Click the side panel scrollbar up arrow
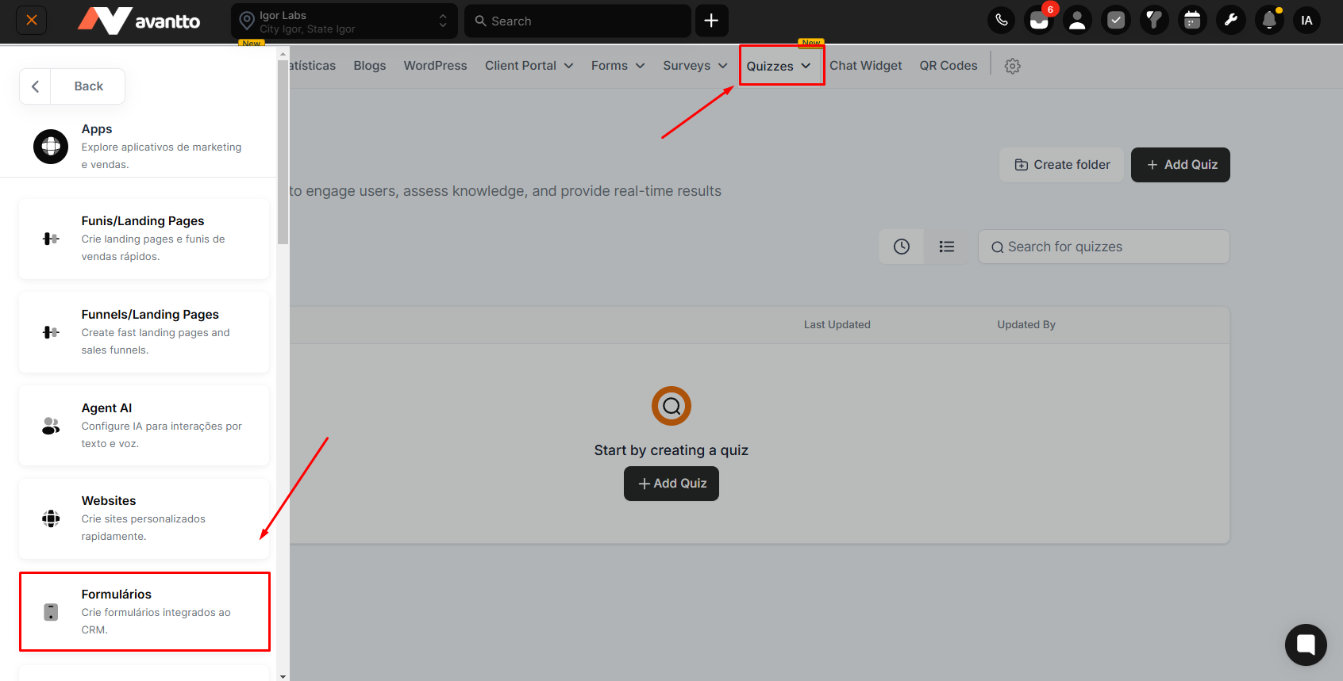The width and height of the screenshot is (1343, 681). click(x=283, y=55)
